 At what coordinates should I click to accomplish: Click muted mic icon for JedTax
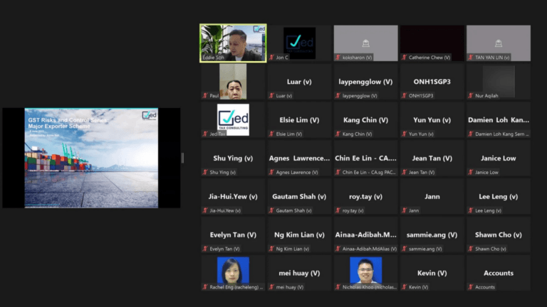coord(205,134)
